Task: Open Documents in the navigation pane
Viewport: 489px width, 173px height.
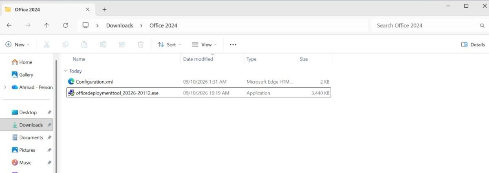Action: (27, 138)
